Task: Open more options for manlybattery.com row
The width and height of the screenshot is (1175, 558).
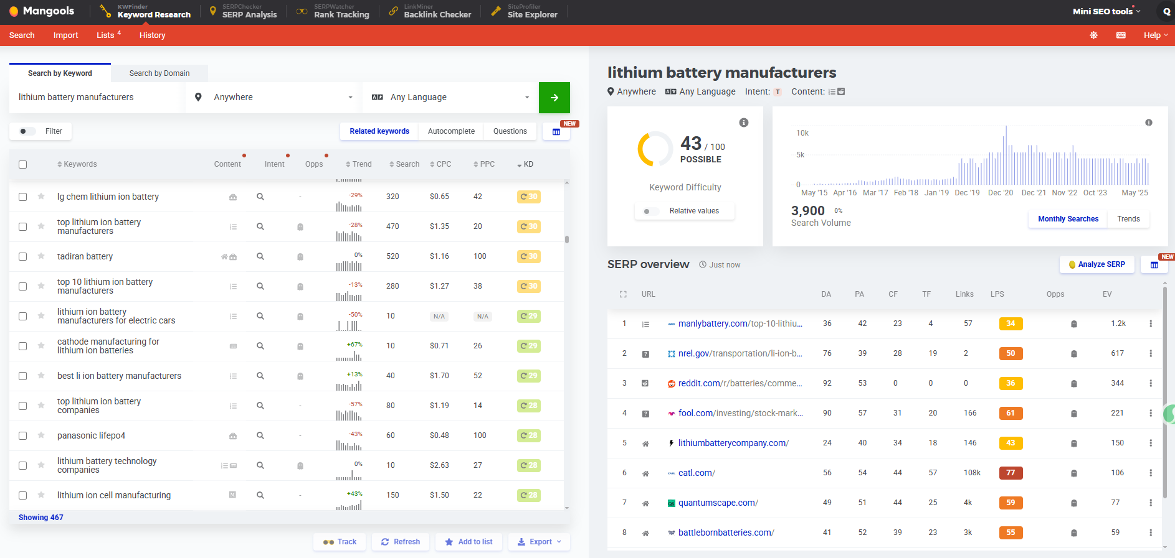Action: coord(1151,323)
